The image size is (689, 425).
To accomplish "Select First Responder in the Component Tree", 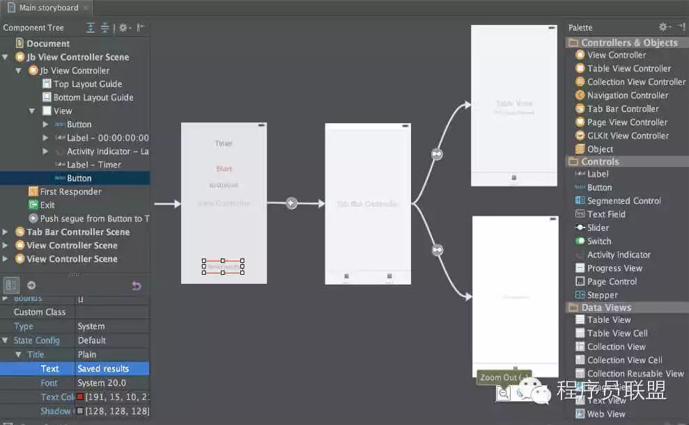I will point(70,192).
